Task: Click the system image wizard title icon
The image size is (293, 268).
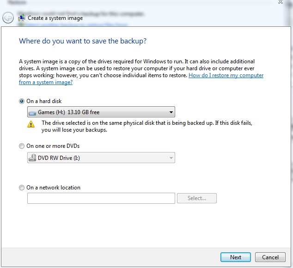Action: pos(22,18)
